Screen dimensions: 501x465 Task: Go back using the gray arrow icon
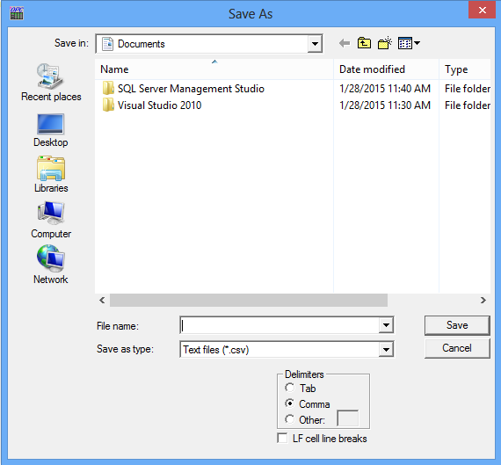(x=345, y=43)
